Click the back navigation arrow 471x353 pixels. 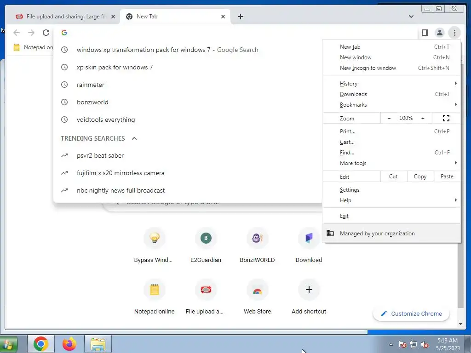(17, 33)
